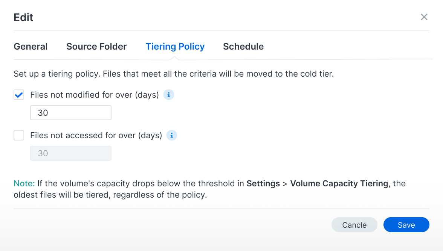The height and width of the screenshot is (251, 443).
Task: Select the Tiering Policy tab
Action: click(175, 47)
